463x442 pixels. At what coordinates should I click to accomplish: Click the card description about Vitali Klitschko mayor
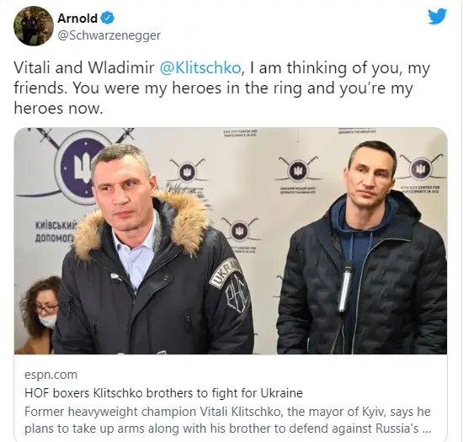pos(227,420)
